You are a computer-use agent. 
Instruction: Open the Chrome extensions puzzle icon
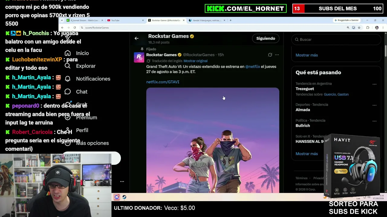[368, 27]
